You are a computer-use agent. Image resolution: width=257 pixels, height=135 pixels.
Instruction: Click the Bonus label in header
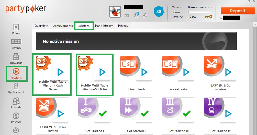coord(176,12)
